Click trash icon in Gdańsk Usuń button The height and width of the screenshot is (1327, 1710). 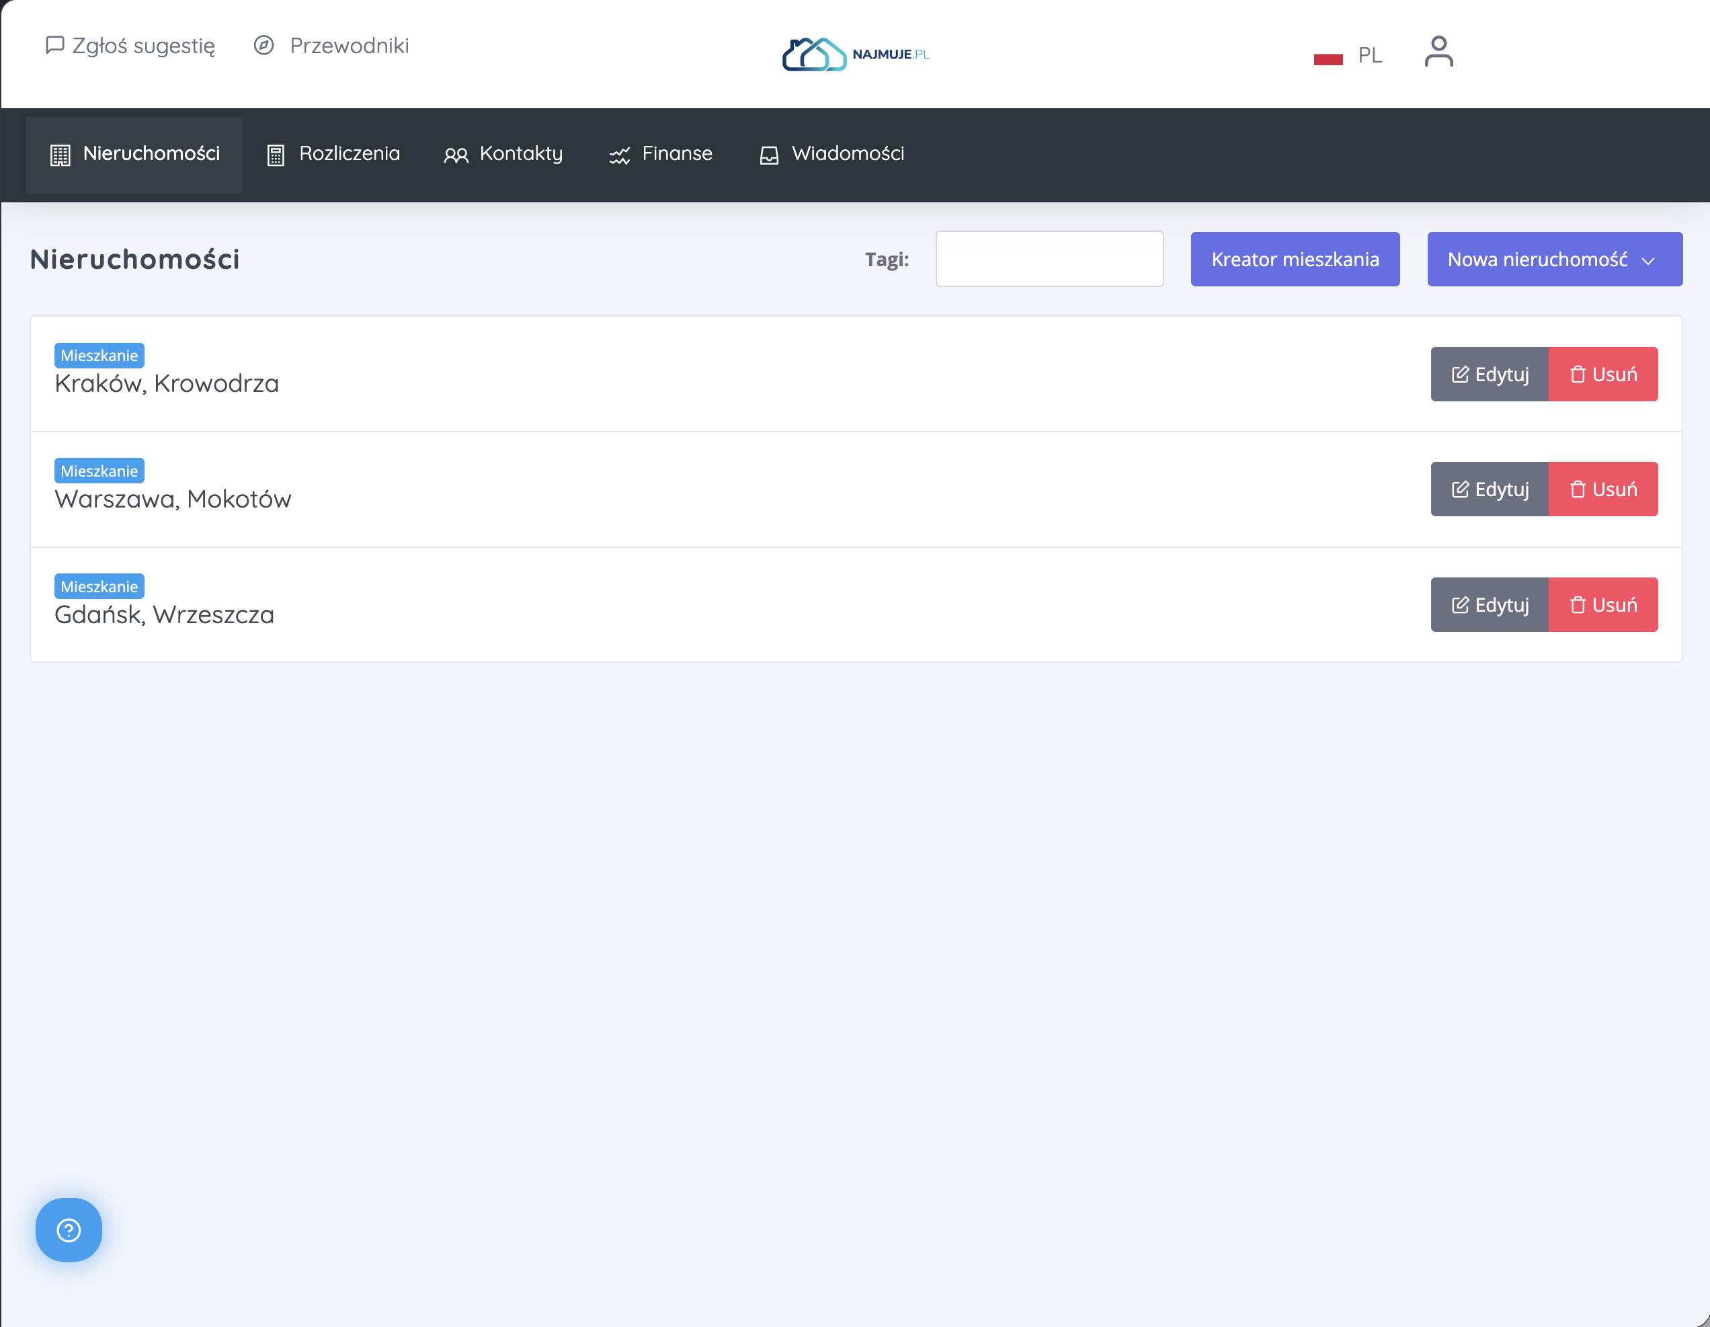(1577, 604)
